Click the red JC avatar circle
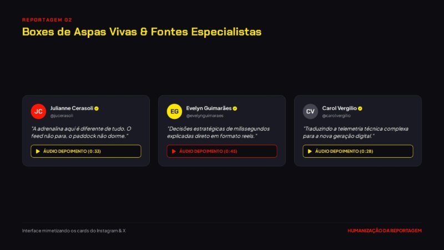444x250 pixels. [38, 112]
